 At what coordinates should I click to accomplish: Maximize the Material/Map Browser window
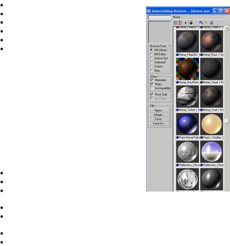221,11
